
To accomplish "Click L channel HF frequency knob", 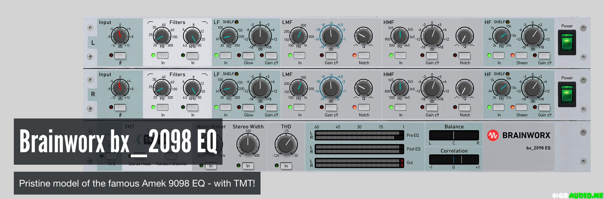I will (x=501, y=36).
